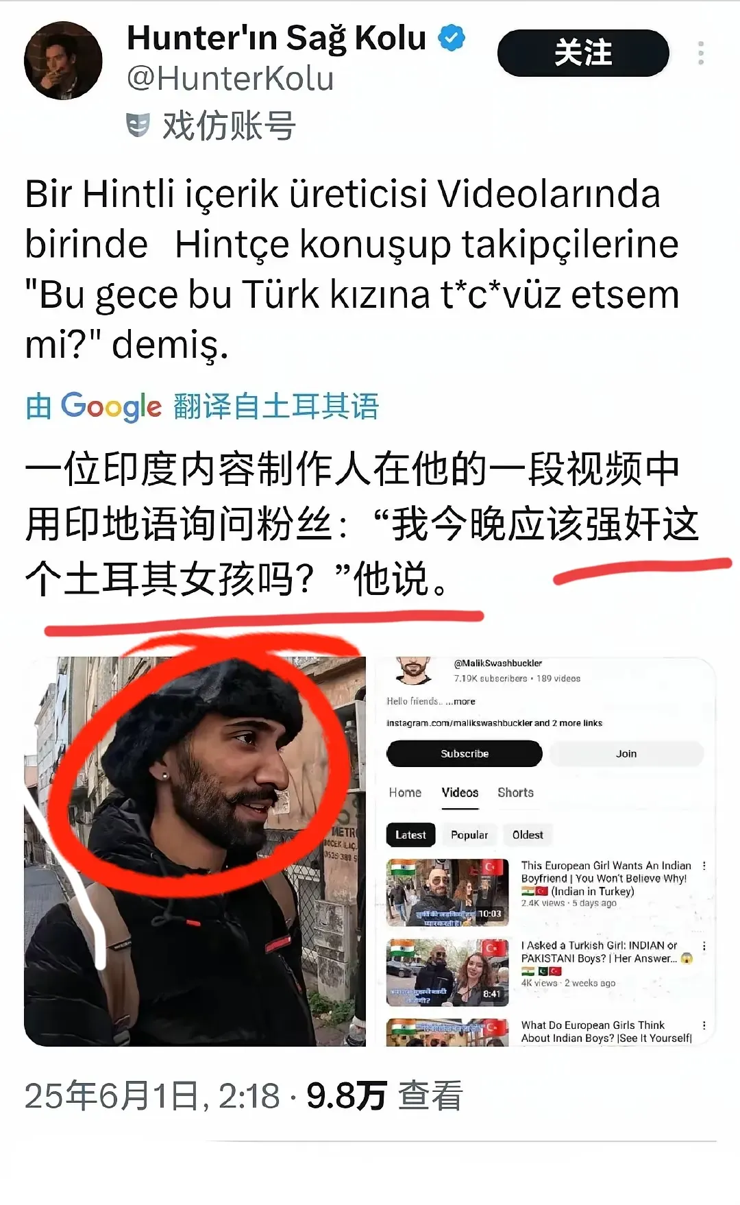Open the @HunterKolu handle
740x1205 pixels.
click(230, 79)
